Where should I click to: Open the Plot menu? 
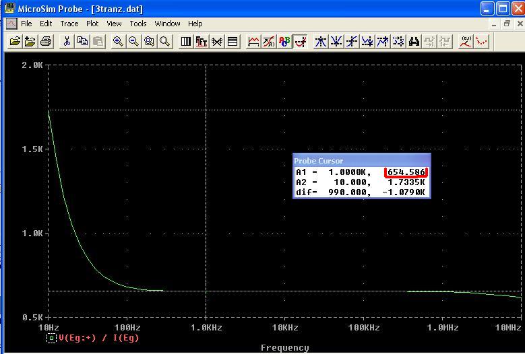pos(92,24)
